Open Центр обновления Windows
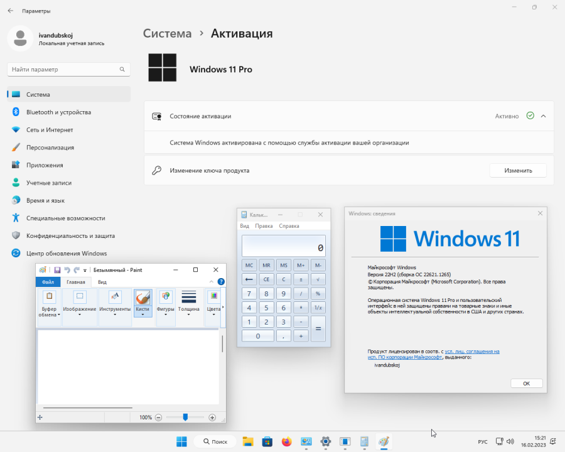This screenshot has width=565, height=452. click(68, 254)
